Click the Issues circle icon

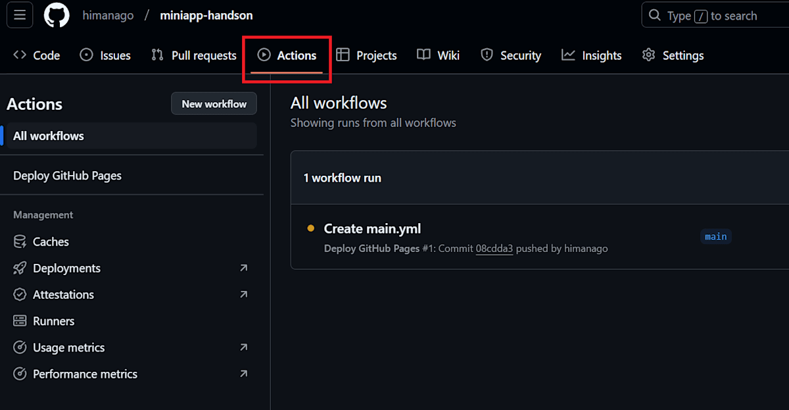click(87, 55)
